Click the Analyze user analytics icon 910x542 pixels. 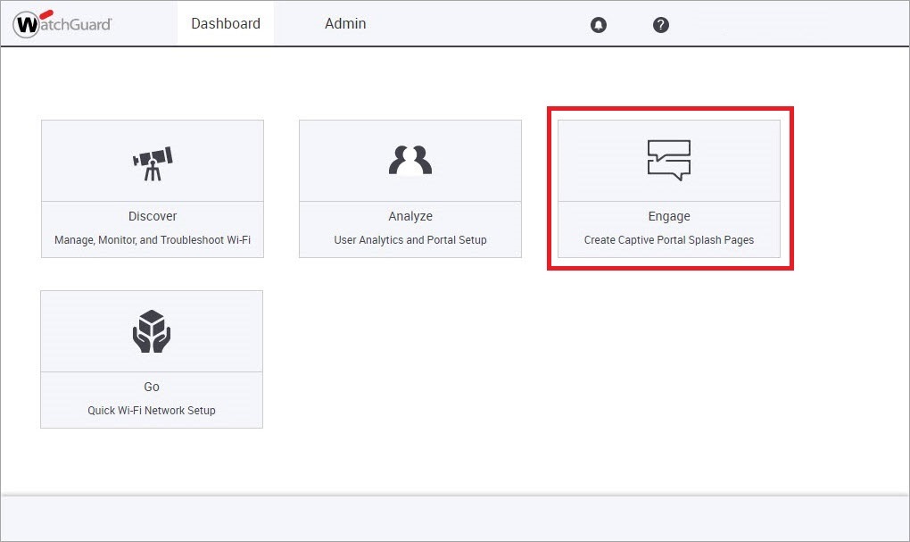tap(409, 159)
